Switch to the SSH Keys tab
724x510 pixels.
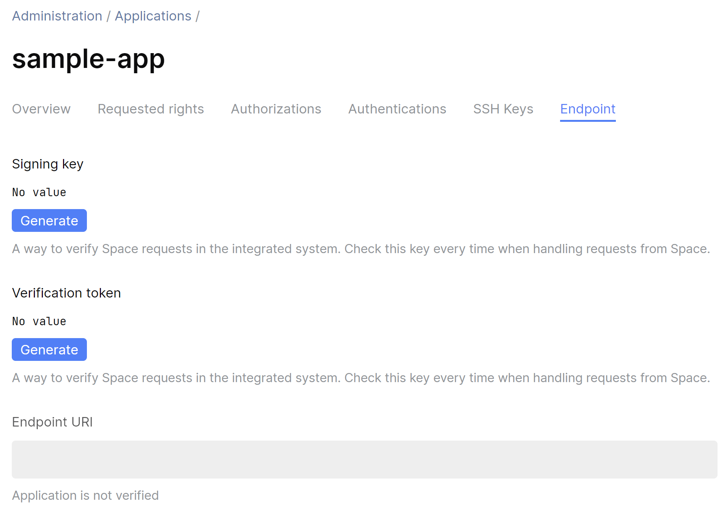tap(503, 109)
